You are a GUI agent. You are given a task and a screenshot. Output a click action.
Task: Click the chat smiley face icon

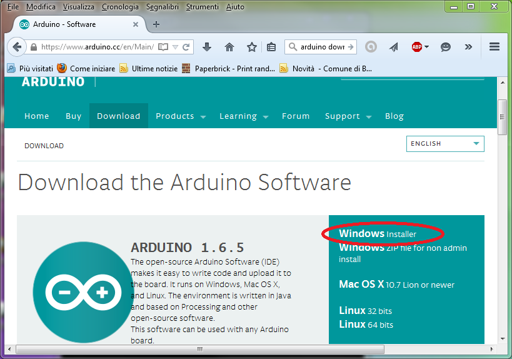[x=445, y=47]
